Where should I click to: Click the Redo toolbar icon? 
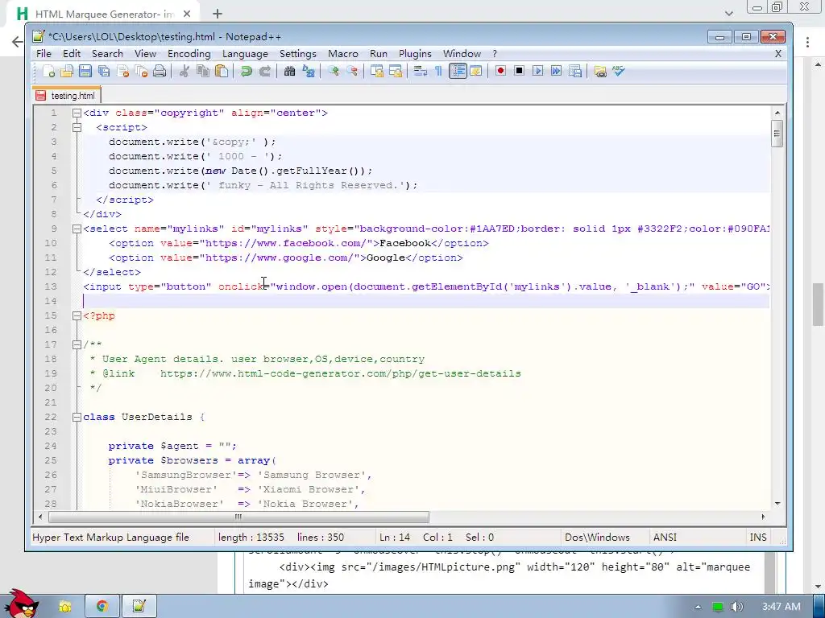click(x=264, y=72)
